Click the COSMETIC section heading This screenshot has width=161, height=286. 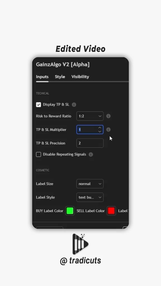tap(42, 170)
